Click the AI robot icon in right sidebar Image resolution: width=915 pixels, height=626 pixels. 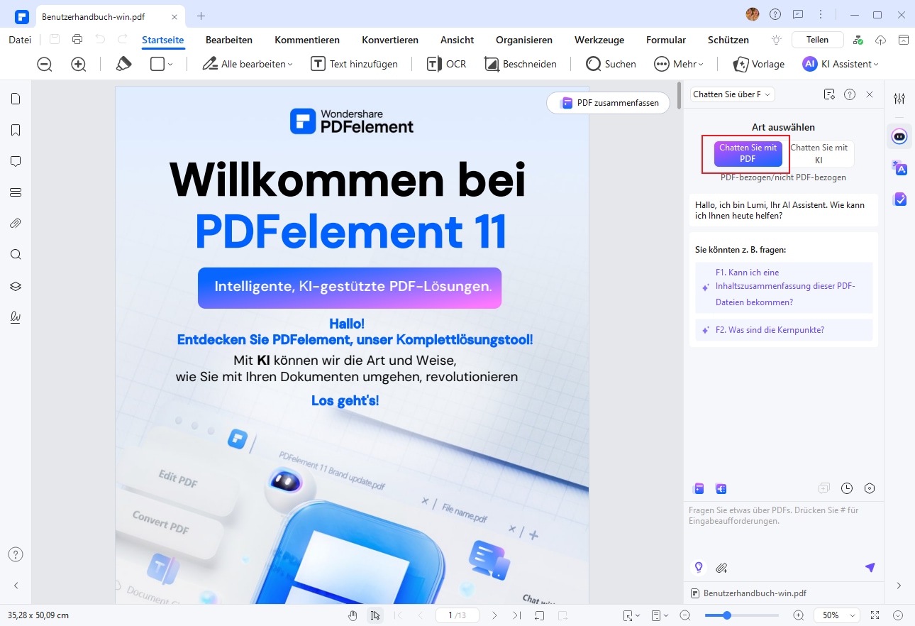[899, 136]
